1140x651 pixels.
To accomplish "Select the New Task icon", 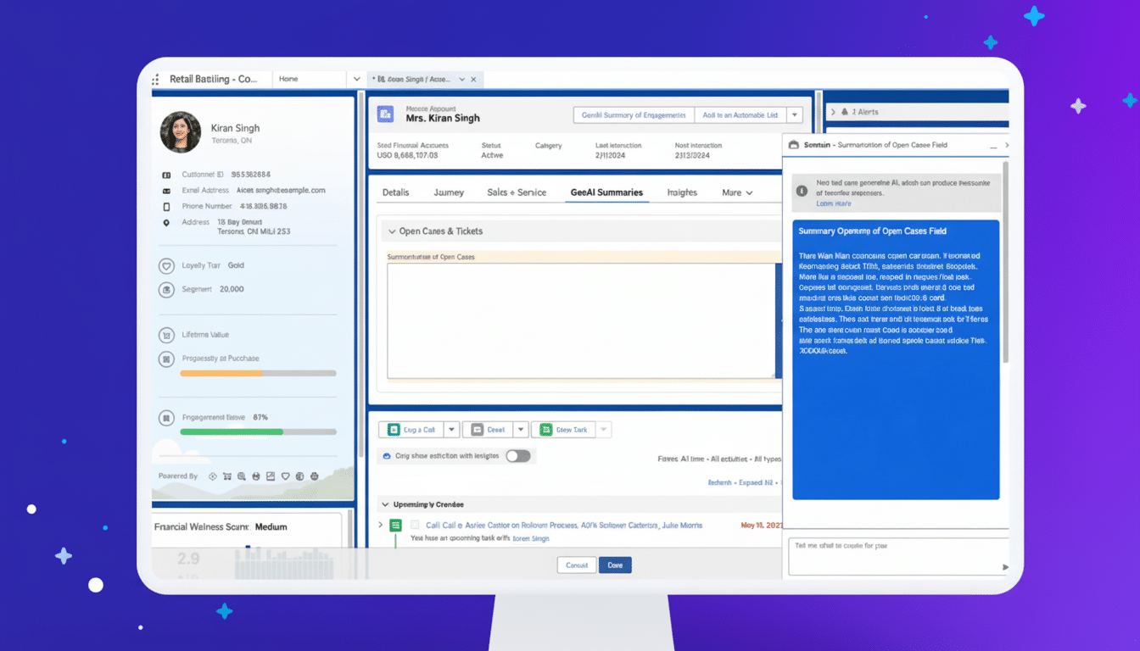I will click(x=546, y=430).
